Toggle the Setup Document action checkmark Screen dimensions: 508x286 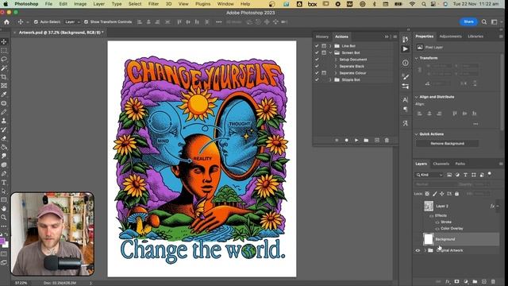317,60
